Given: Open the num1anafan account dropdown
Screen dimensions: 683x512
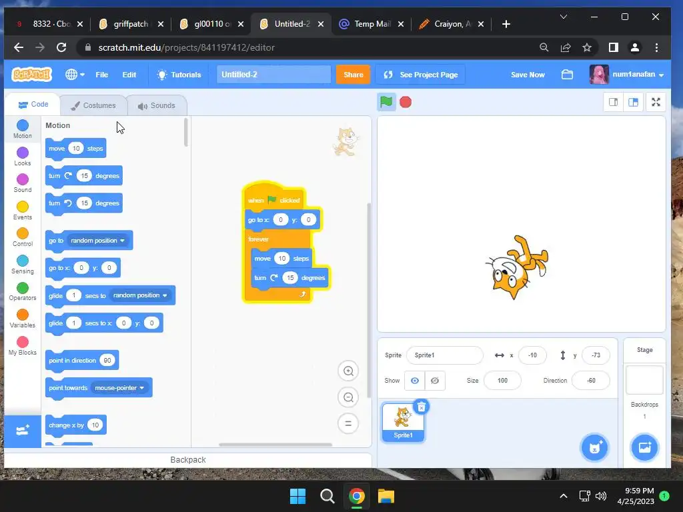Looking at the screenshot, I should click(627, 75).
